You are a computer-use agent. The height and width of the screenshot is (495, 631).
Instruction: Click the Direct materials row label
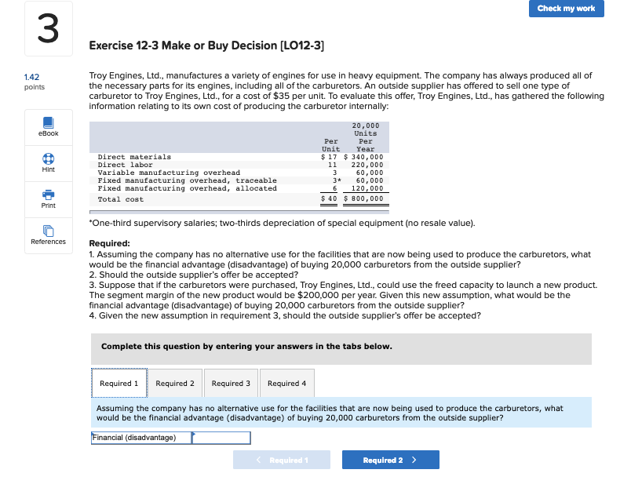point(134,157)
